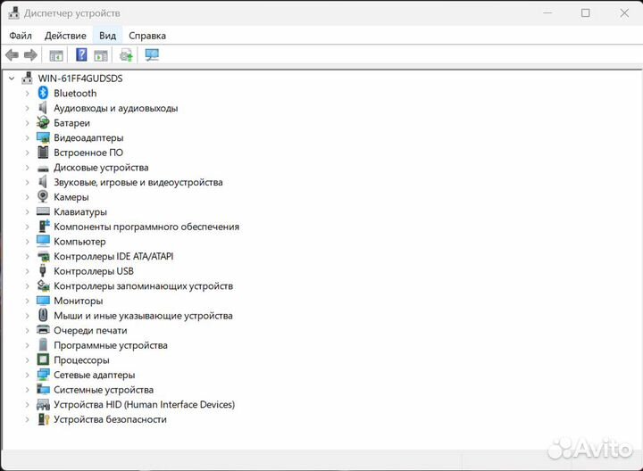Click the Очереди печати printer icon
Viewport: 643px width, 471px height.
click(x=43, y=330)
